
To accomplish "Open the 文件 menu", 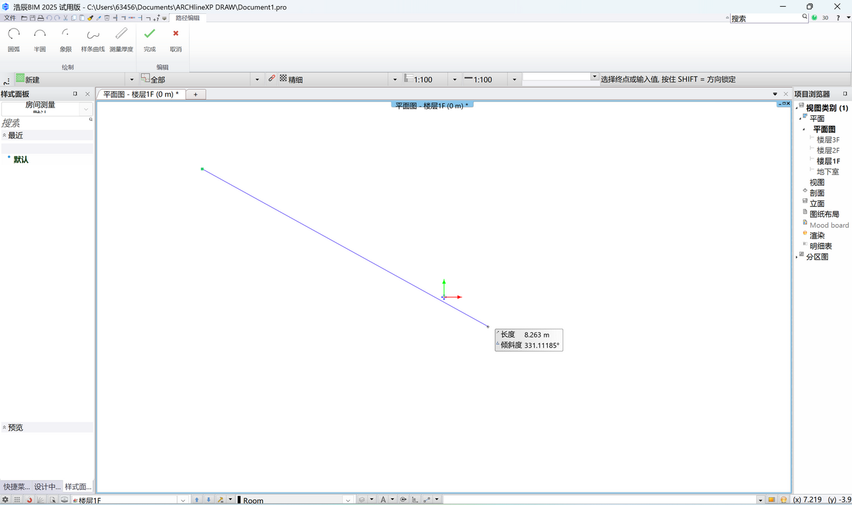I will [x=10, y=18].
